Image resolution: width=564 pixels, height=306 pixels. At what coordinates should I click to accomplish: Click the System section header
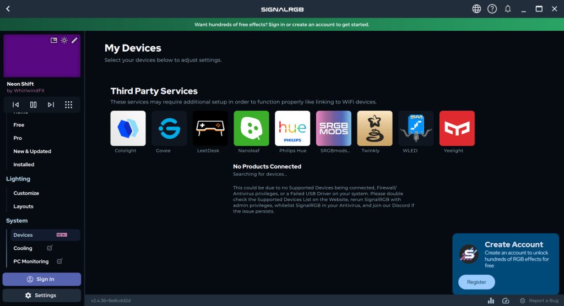coord(17,221)
